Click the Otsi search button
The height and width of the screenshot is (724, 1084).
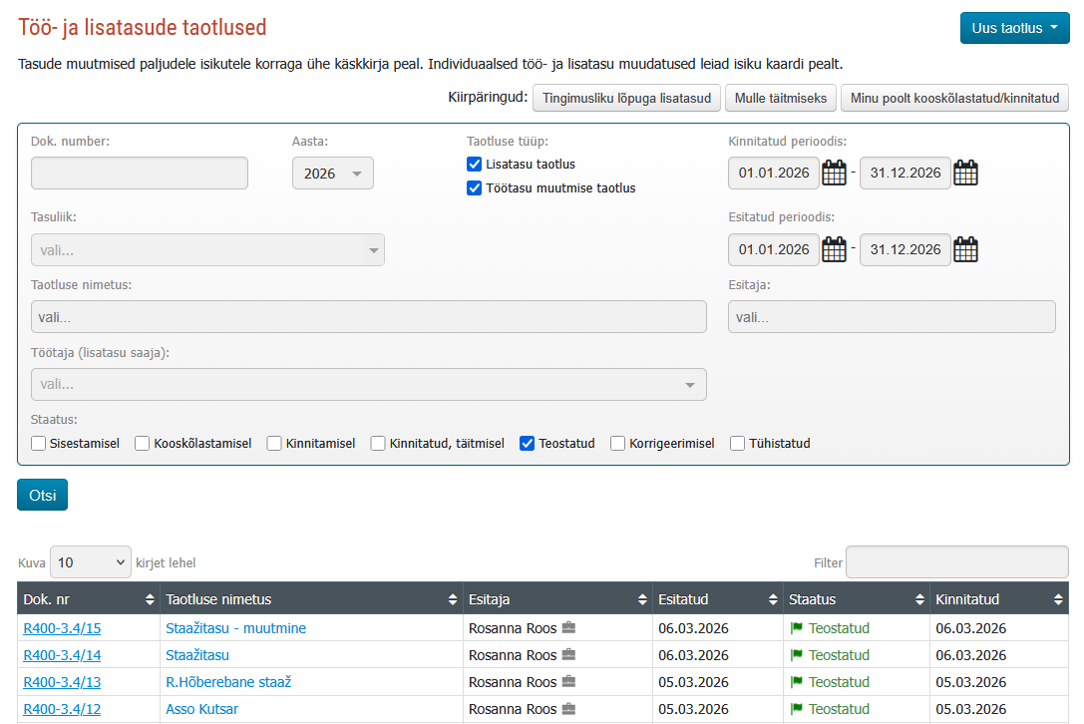coord(42,495)
